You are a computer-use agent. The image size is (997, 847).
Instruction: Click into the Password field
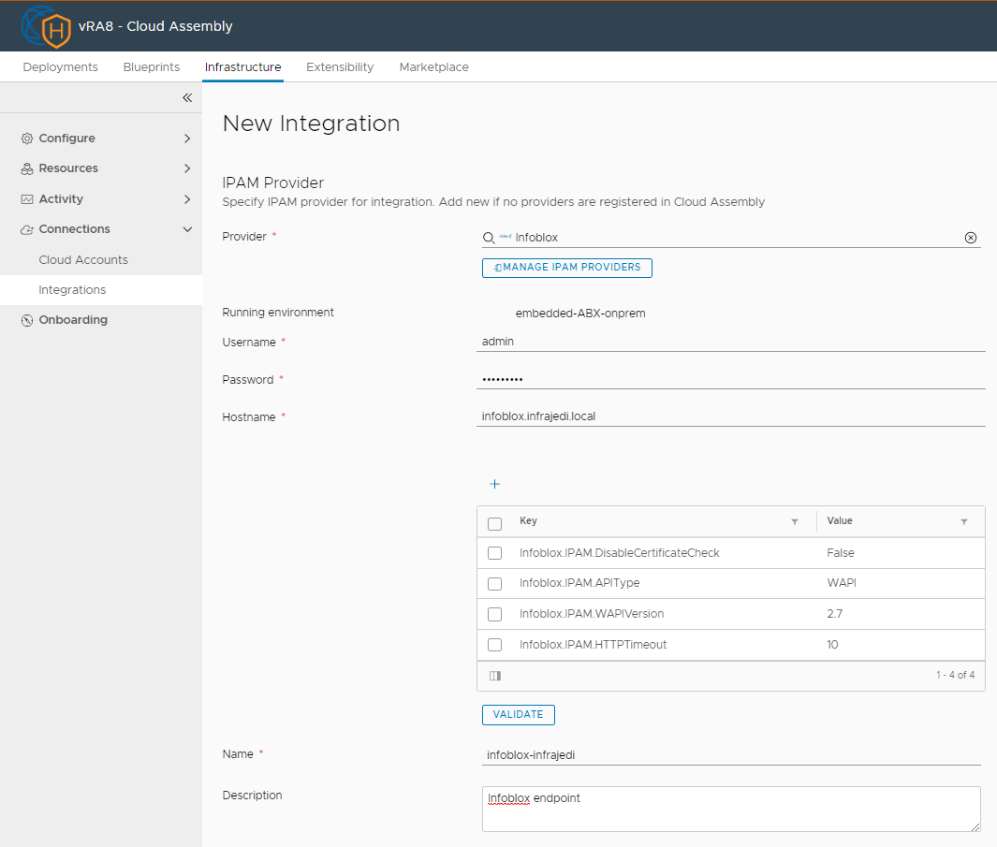coord(730,379)
